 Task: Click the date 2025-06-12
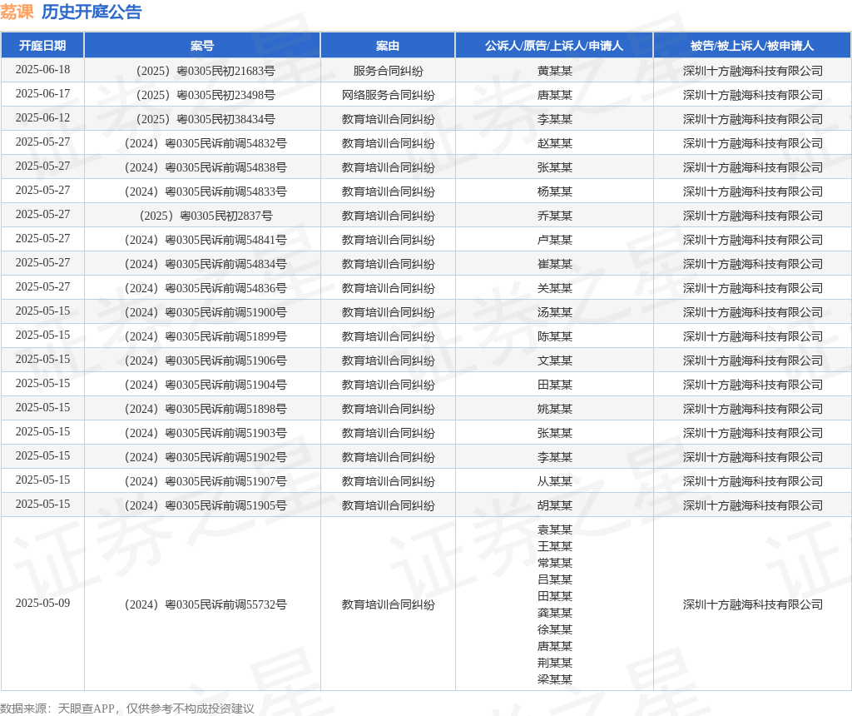coord(42,117)
